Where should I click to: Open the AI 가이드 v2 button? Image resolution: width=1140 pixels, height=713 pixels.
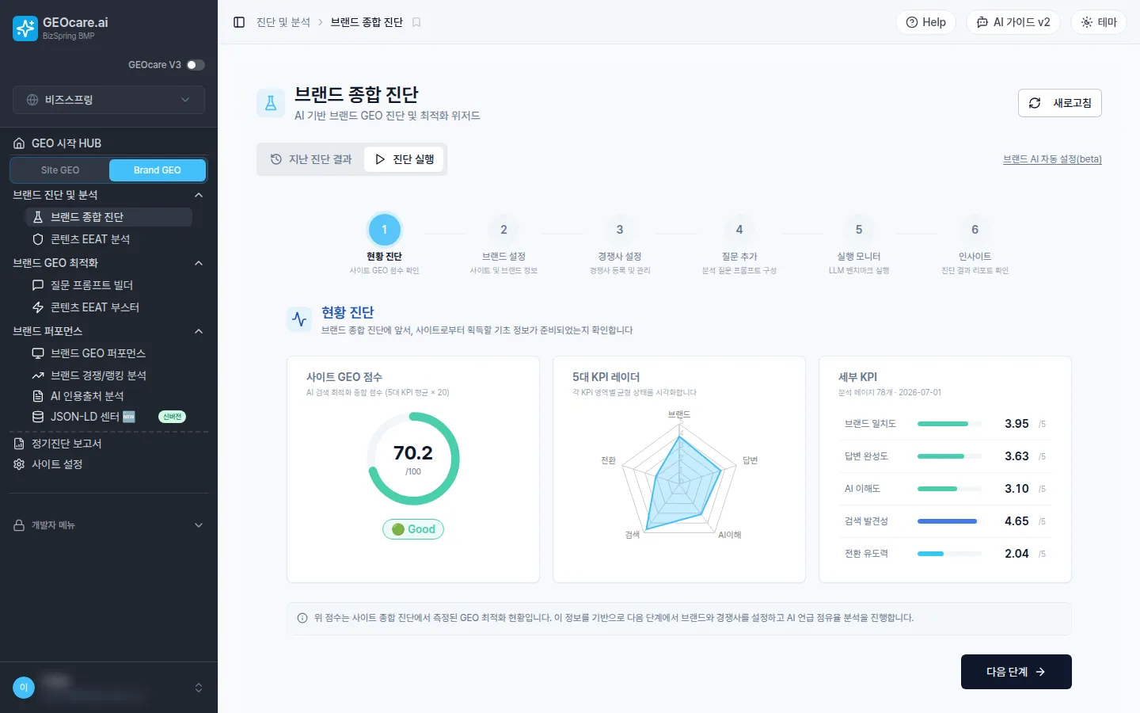(1013, 22)
